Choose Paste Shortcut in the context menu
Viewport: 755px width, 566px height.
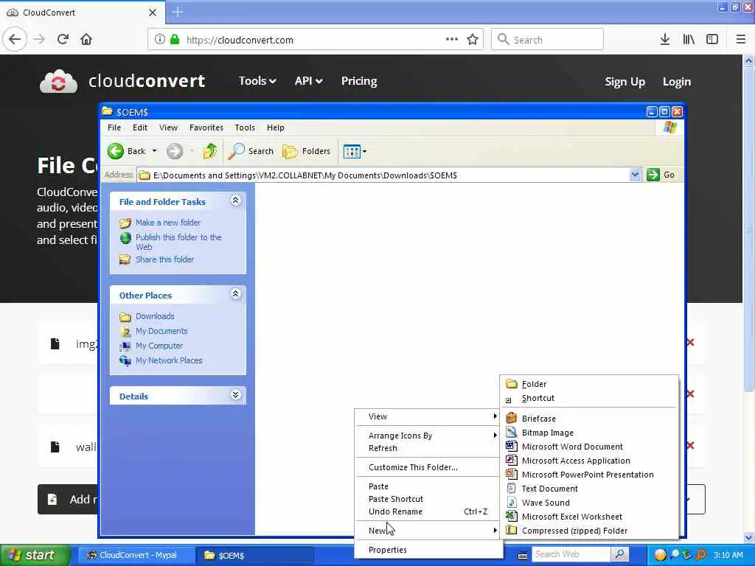click(x=428, y=499)
